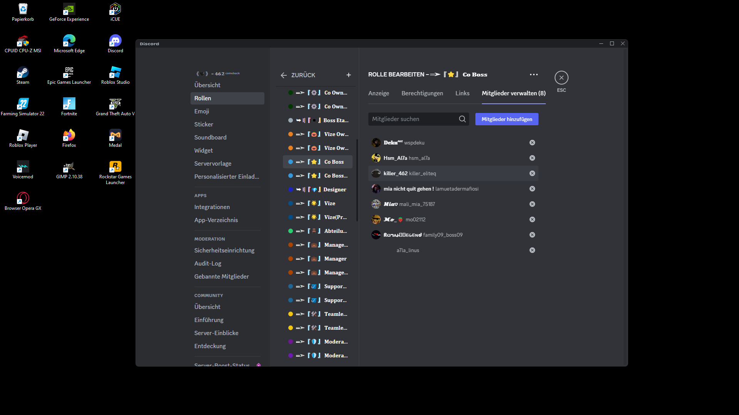This screenshot has width=739, height=415.
Task: Remove family09_boss09 from the role
Action: coord(532,235)
